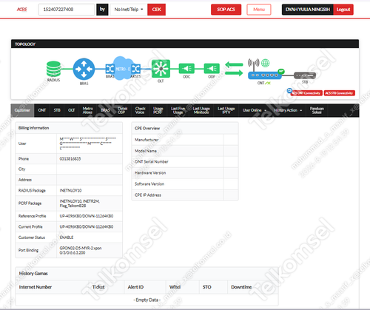
Task: Click the Internet Number column header
Action: tap(36, 287)
